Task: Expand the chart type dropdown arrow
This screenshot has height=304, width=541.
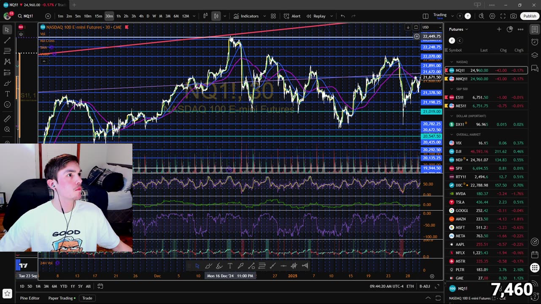Action: click(225, 16)
